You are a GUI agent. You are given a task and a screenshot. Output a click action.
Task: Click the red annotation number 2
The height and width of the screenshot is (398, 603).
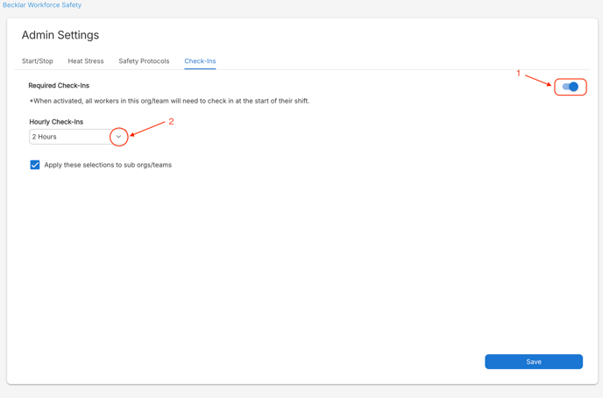tap(171, 122)
